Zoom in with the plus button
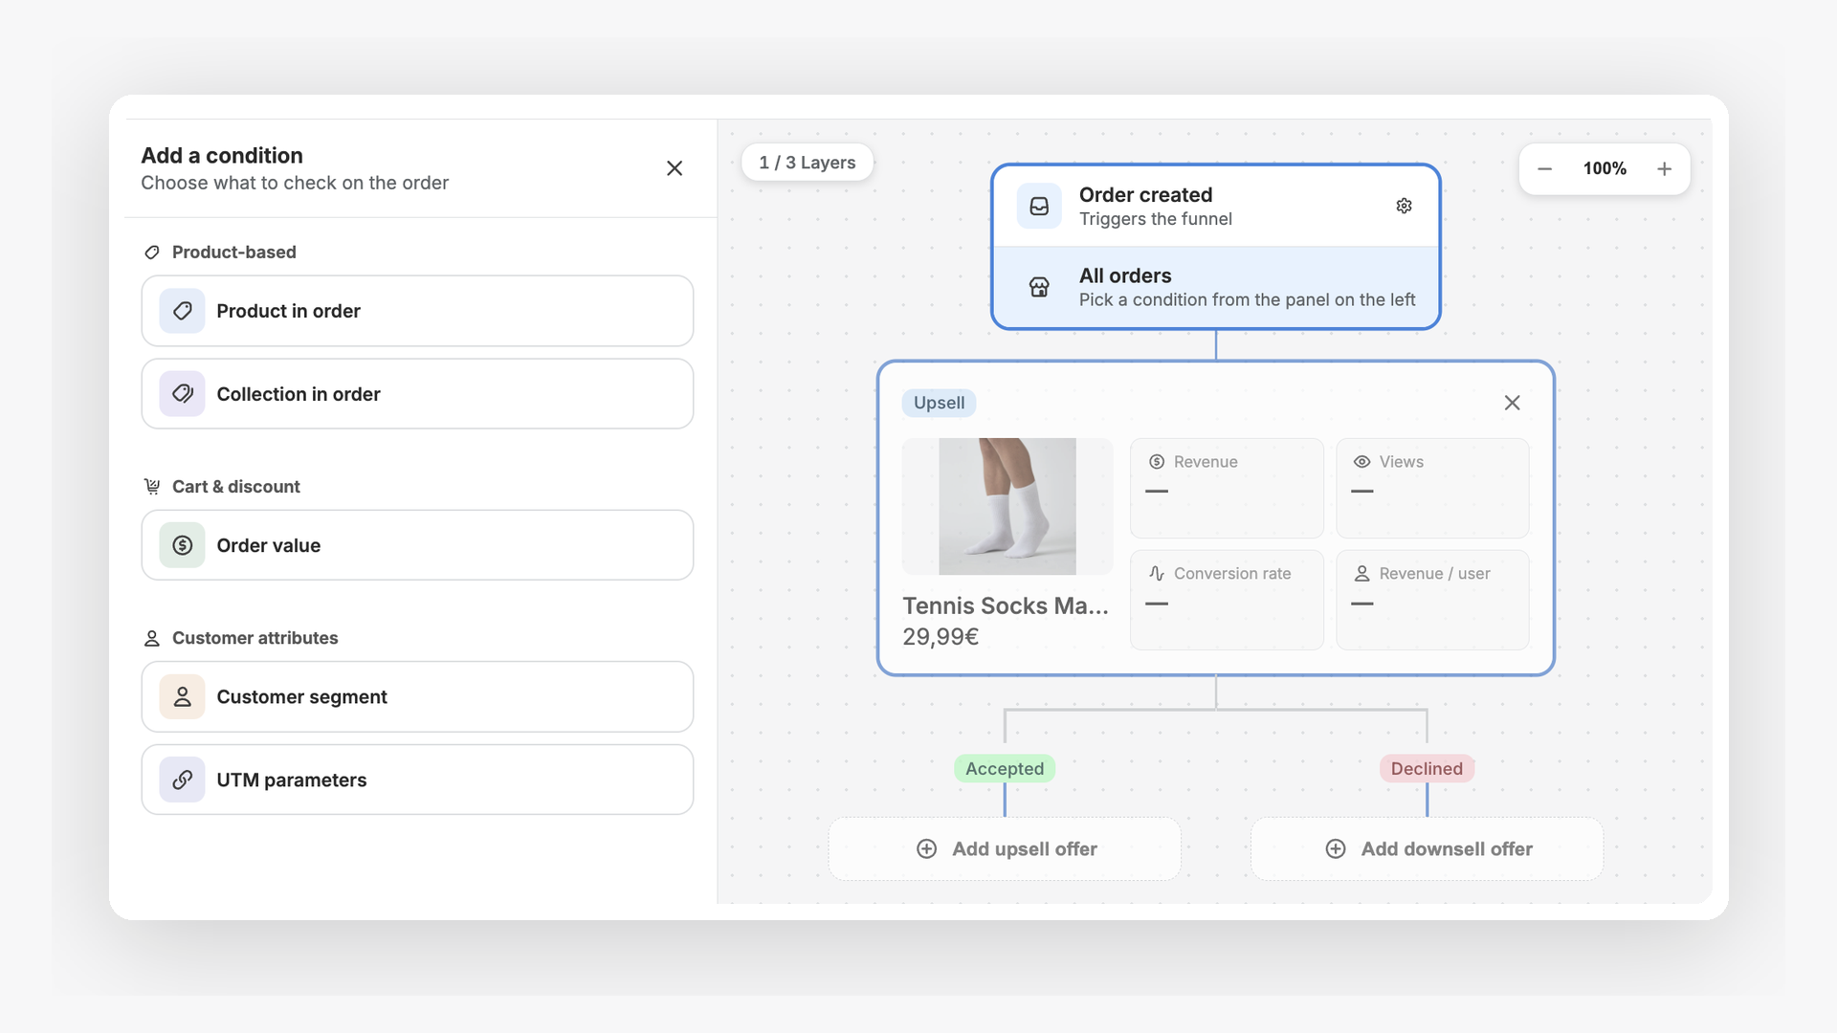This screenshot has height=1033, width=1837. click(1665, 169)
